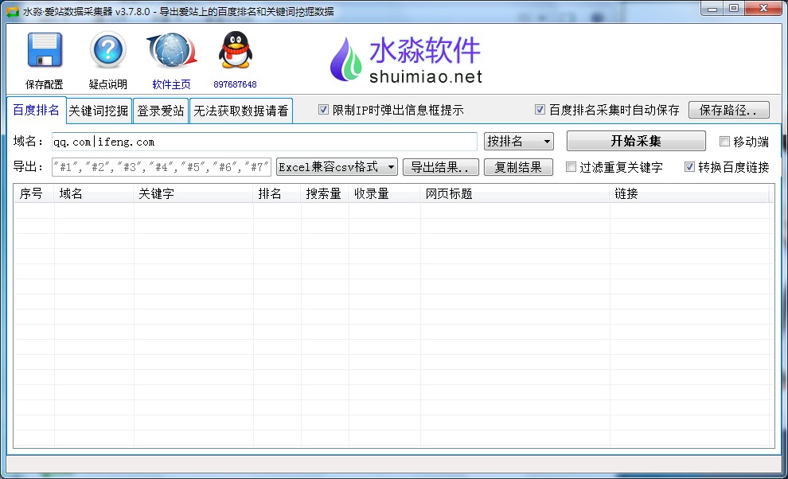
Task: Minimize the window
Action: point(712,9)
